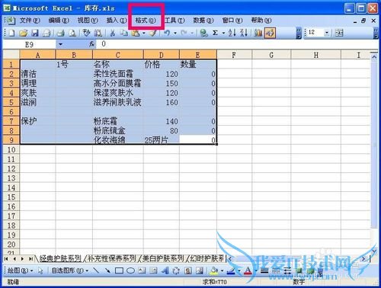Select the cell containing 柔性洗面霜
The width and height of the screenshot is (381, 288).
118,74
